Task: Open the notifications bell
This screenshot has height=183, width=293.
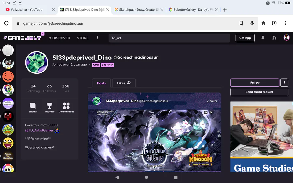Action: click(x=263, y=38)
